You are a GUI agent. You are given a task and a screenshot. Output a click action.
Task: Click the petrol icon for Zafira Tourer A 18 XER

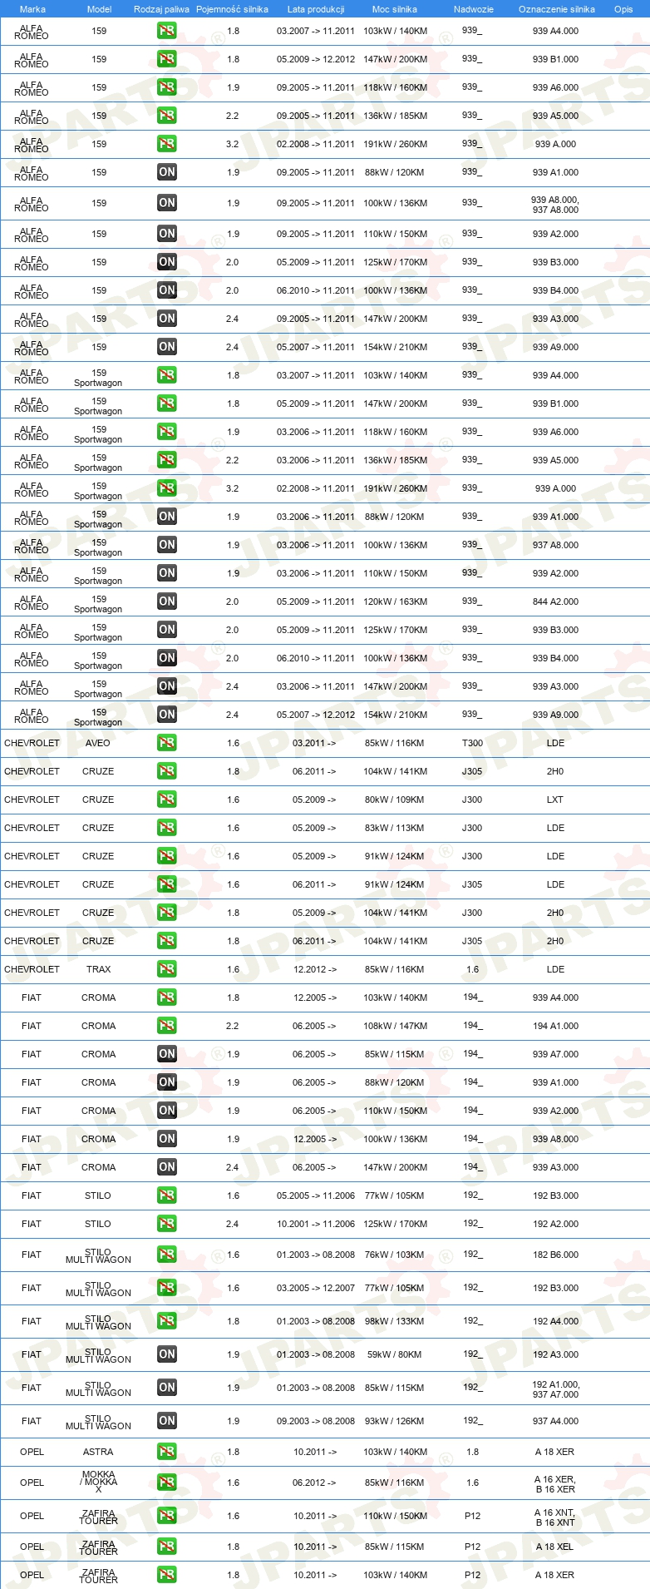[167, 1575]
